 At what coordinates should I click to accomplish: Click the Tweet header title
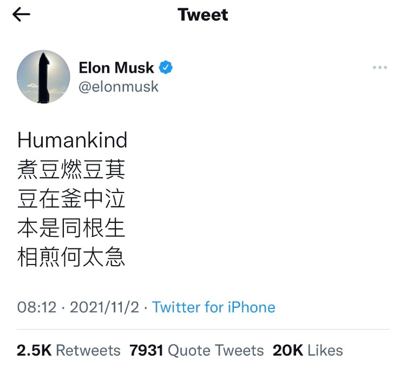point(202,15)
